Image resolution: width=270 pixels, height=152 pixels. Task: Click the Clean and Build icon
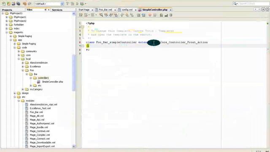click(72, 4)
